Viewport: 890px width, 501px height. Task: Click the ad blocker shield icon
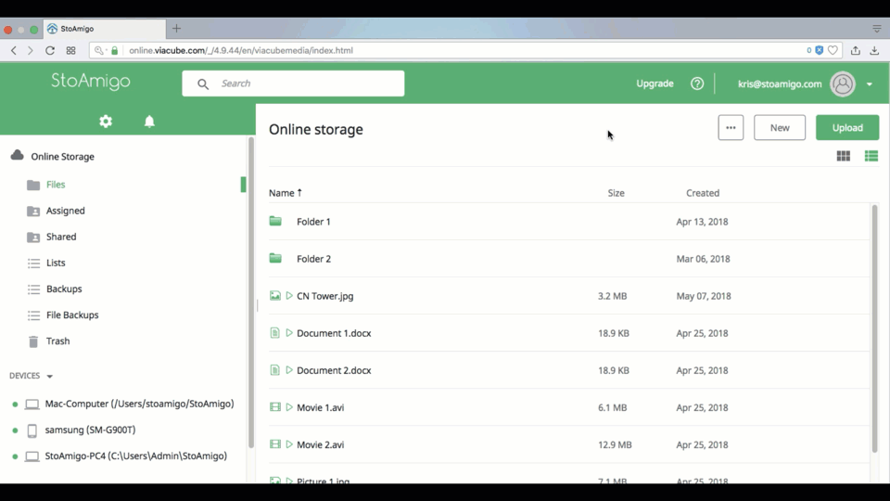pyautogui.click(x=819, y=50)
